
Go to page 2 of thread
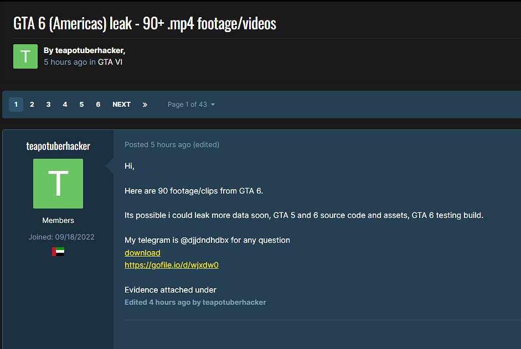coord(32,105)
